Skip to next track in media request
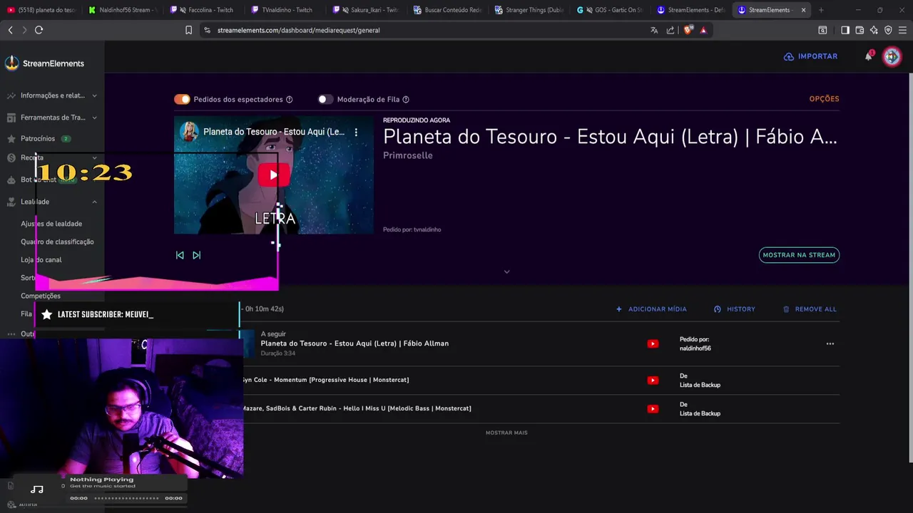This screenshot has height=513, width=913. point(197,255)
